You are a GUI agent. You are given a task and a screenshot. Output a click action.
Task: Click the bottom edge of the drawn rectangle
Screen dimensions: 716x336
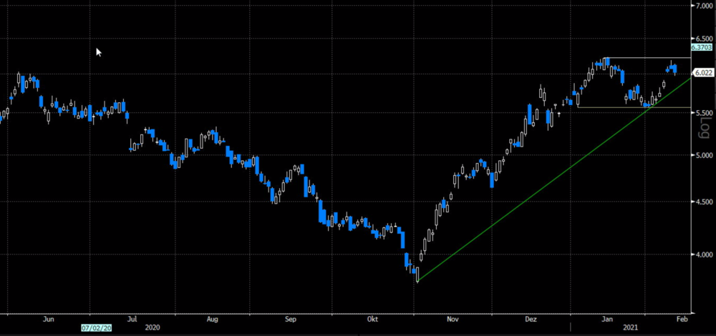[x=634, y=108]
